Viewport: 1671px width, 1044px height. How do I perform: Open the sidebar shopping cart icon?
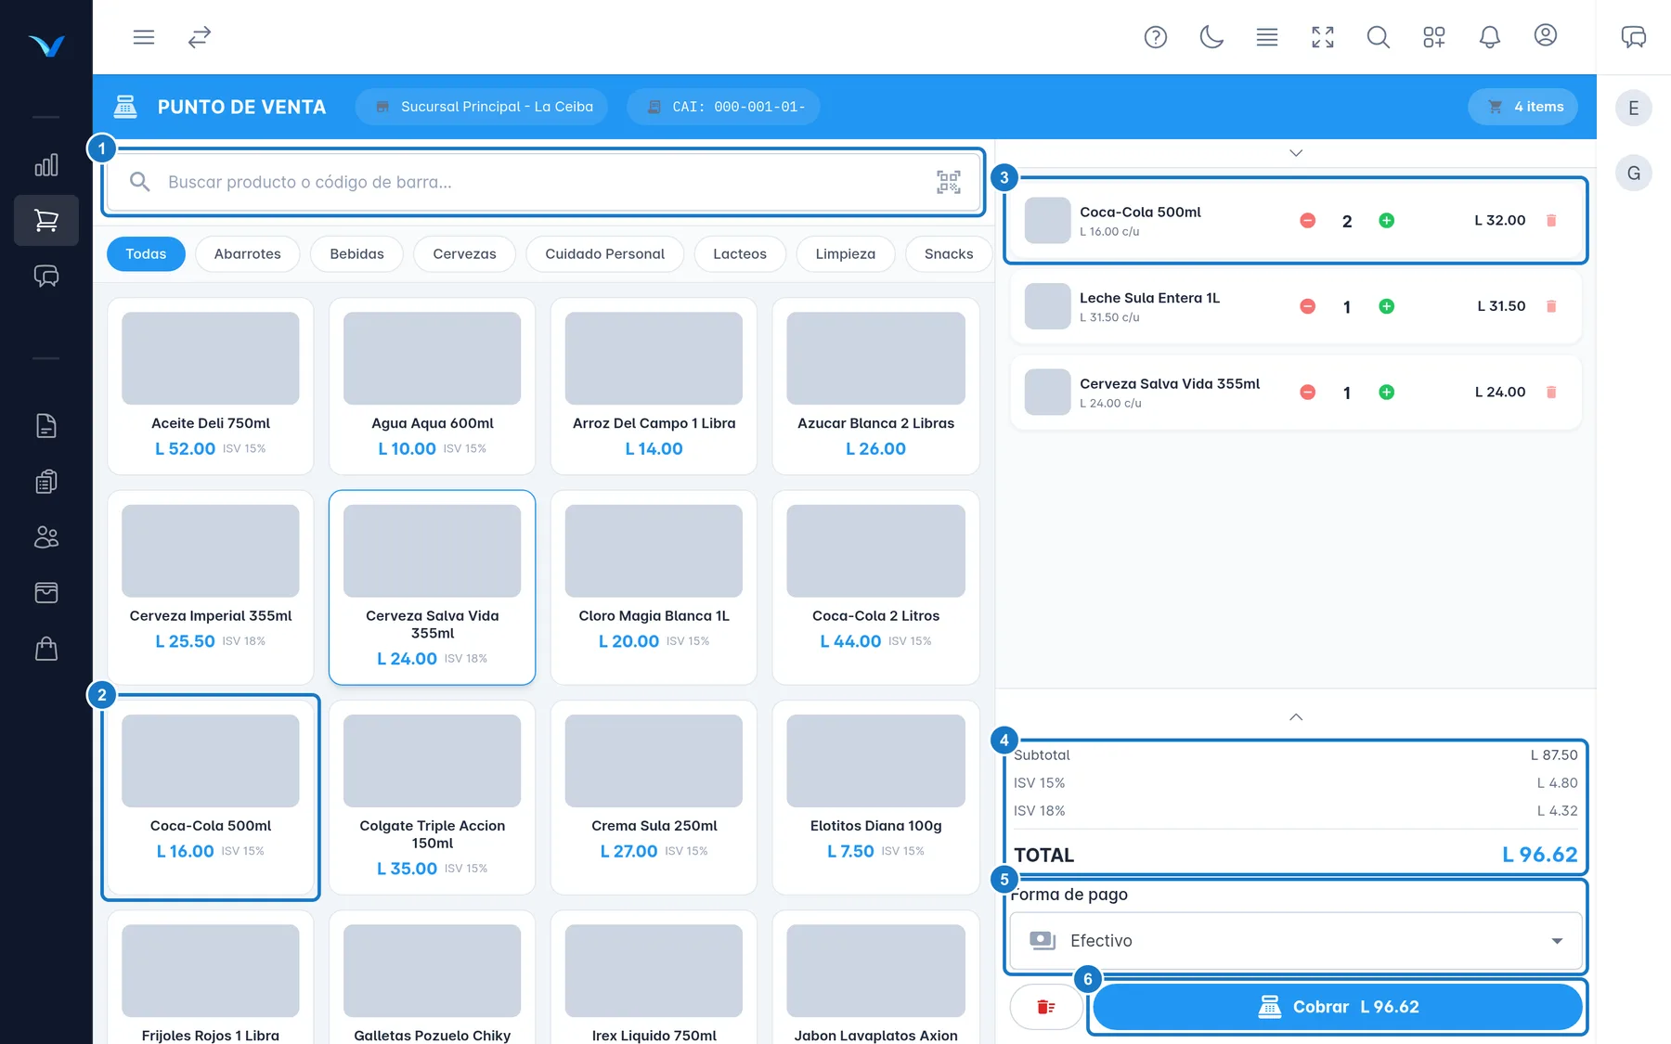46,220
